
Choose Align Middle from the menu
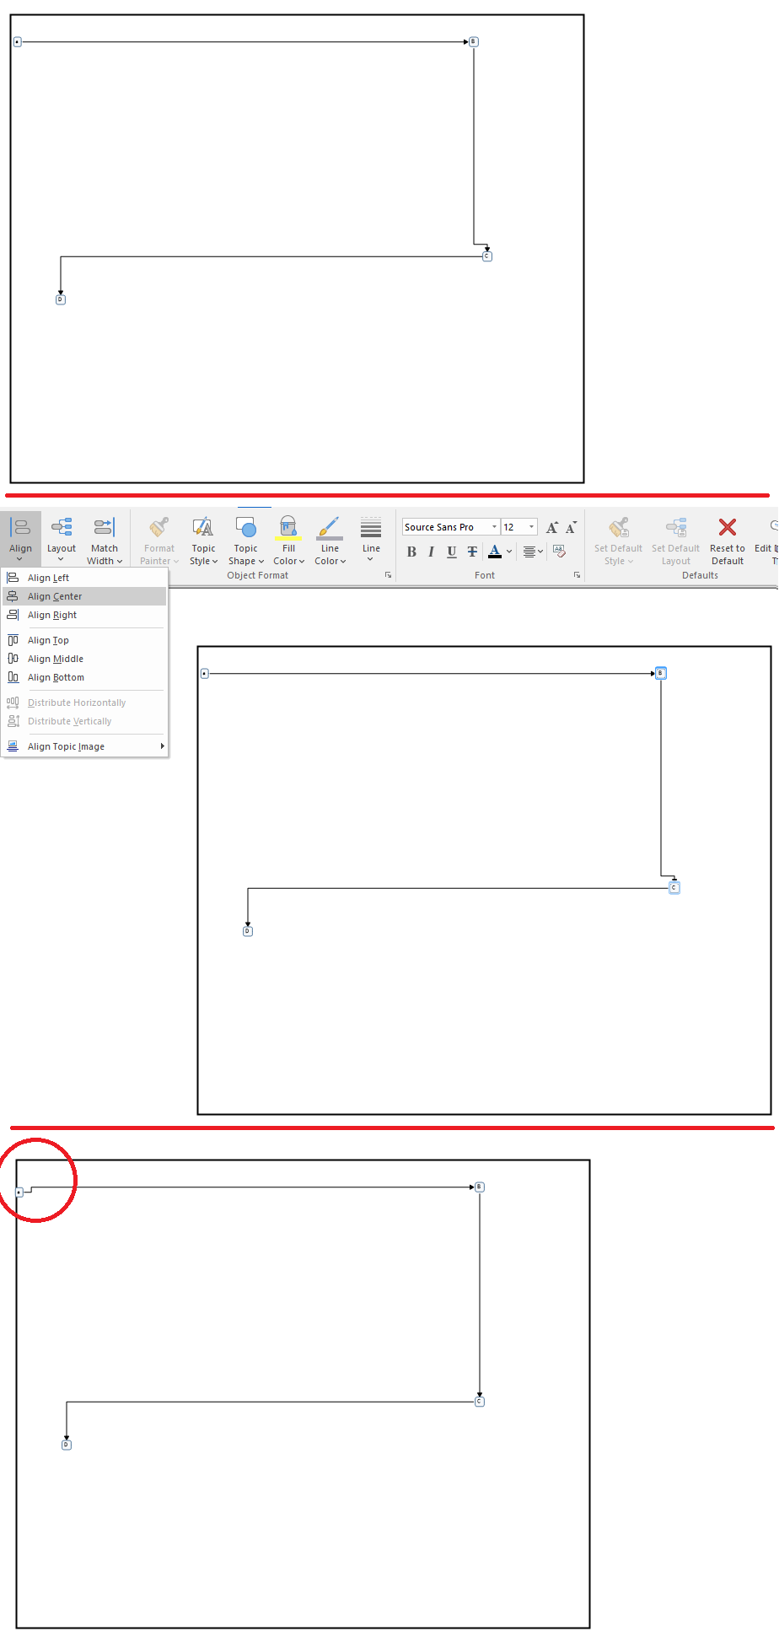coord(56,659)
